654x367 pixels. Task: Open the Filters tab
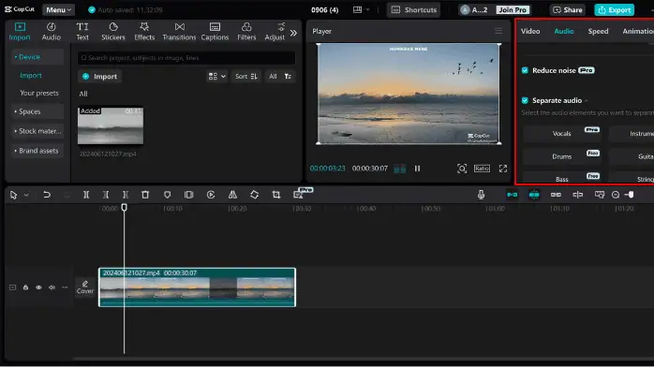tap(246, 31)
